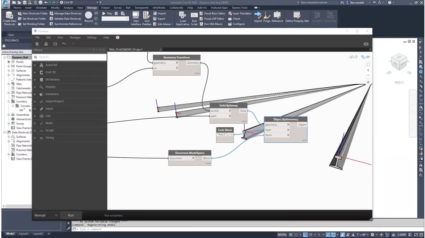Toggle Dynamo graph view background preview
Viewport: 425px width, 238px height.
coord(365,57)
